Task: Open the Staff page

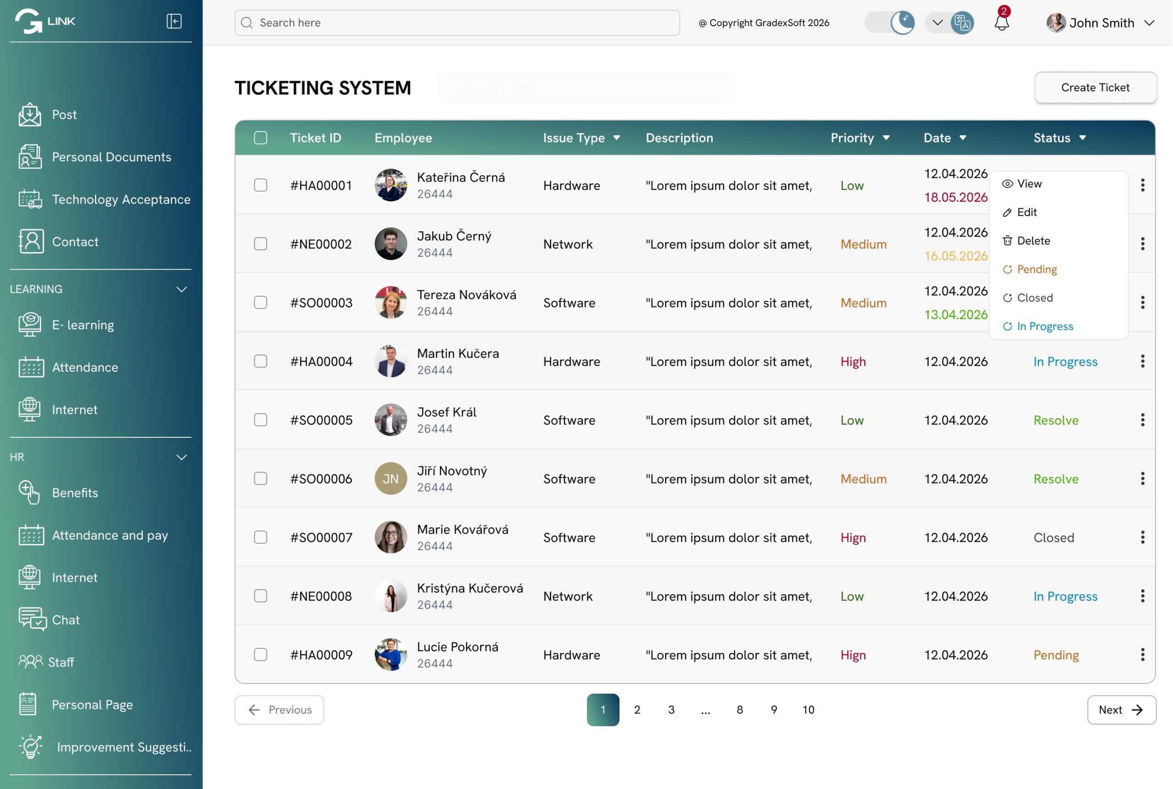Action: tap(61, 662)
